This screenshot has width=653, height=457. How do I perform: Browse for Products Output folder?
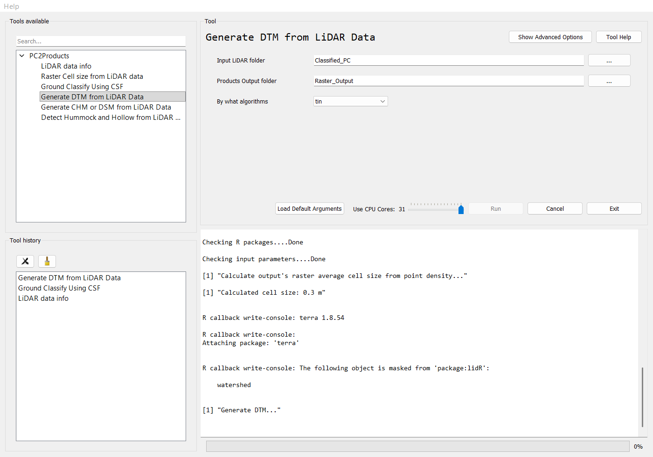point(609,81)
